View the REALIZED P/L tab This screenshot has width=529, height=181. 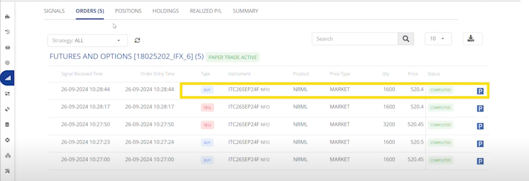pyautogui.click(x=206, y=11)
